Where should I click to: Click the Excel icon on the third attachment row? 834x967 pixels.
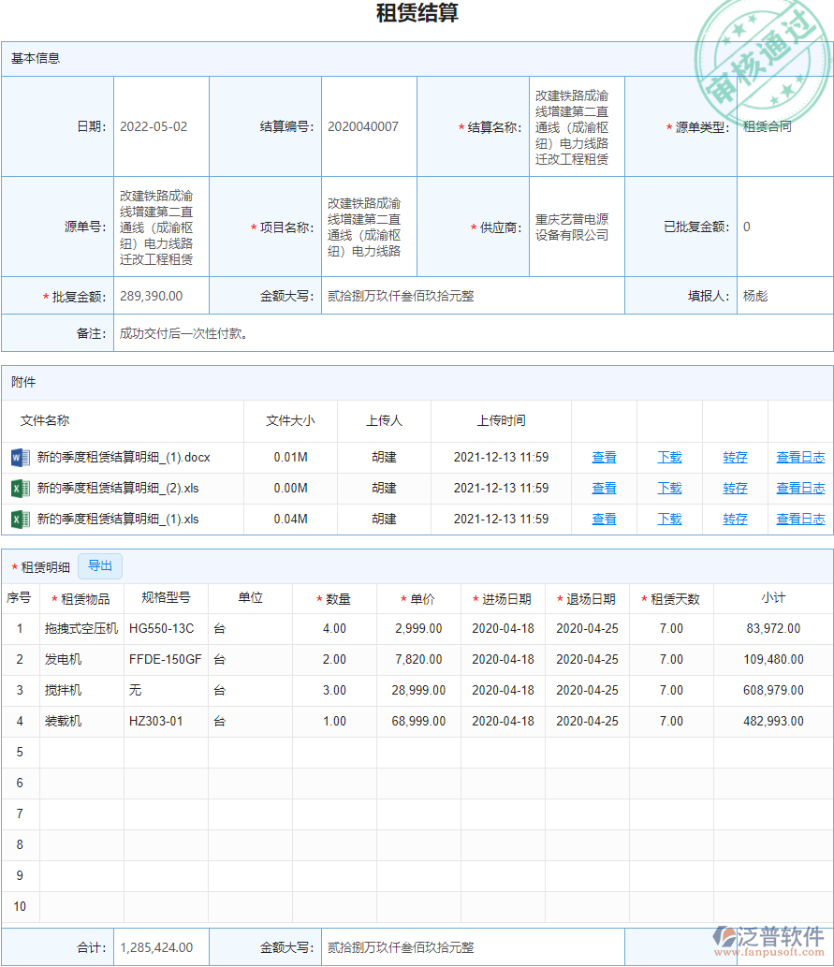[19, 519]
